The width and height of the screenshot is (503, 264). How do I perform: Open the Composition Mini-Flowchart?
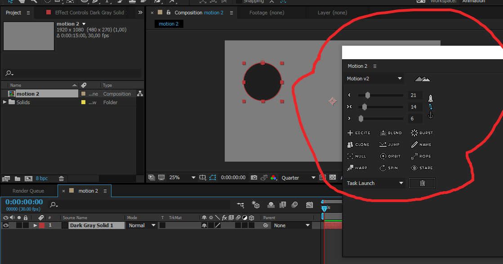click(x=240, y=205)
